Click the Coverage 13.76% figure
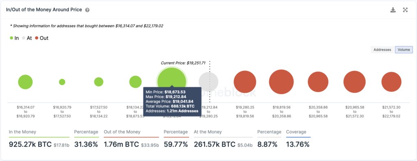Image resolution: width=417 pixels, height=161 pixels. coord(298,144)
